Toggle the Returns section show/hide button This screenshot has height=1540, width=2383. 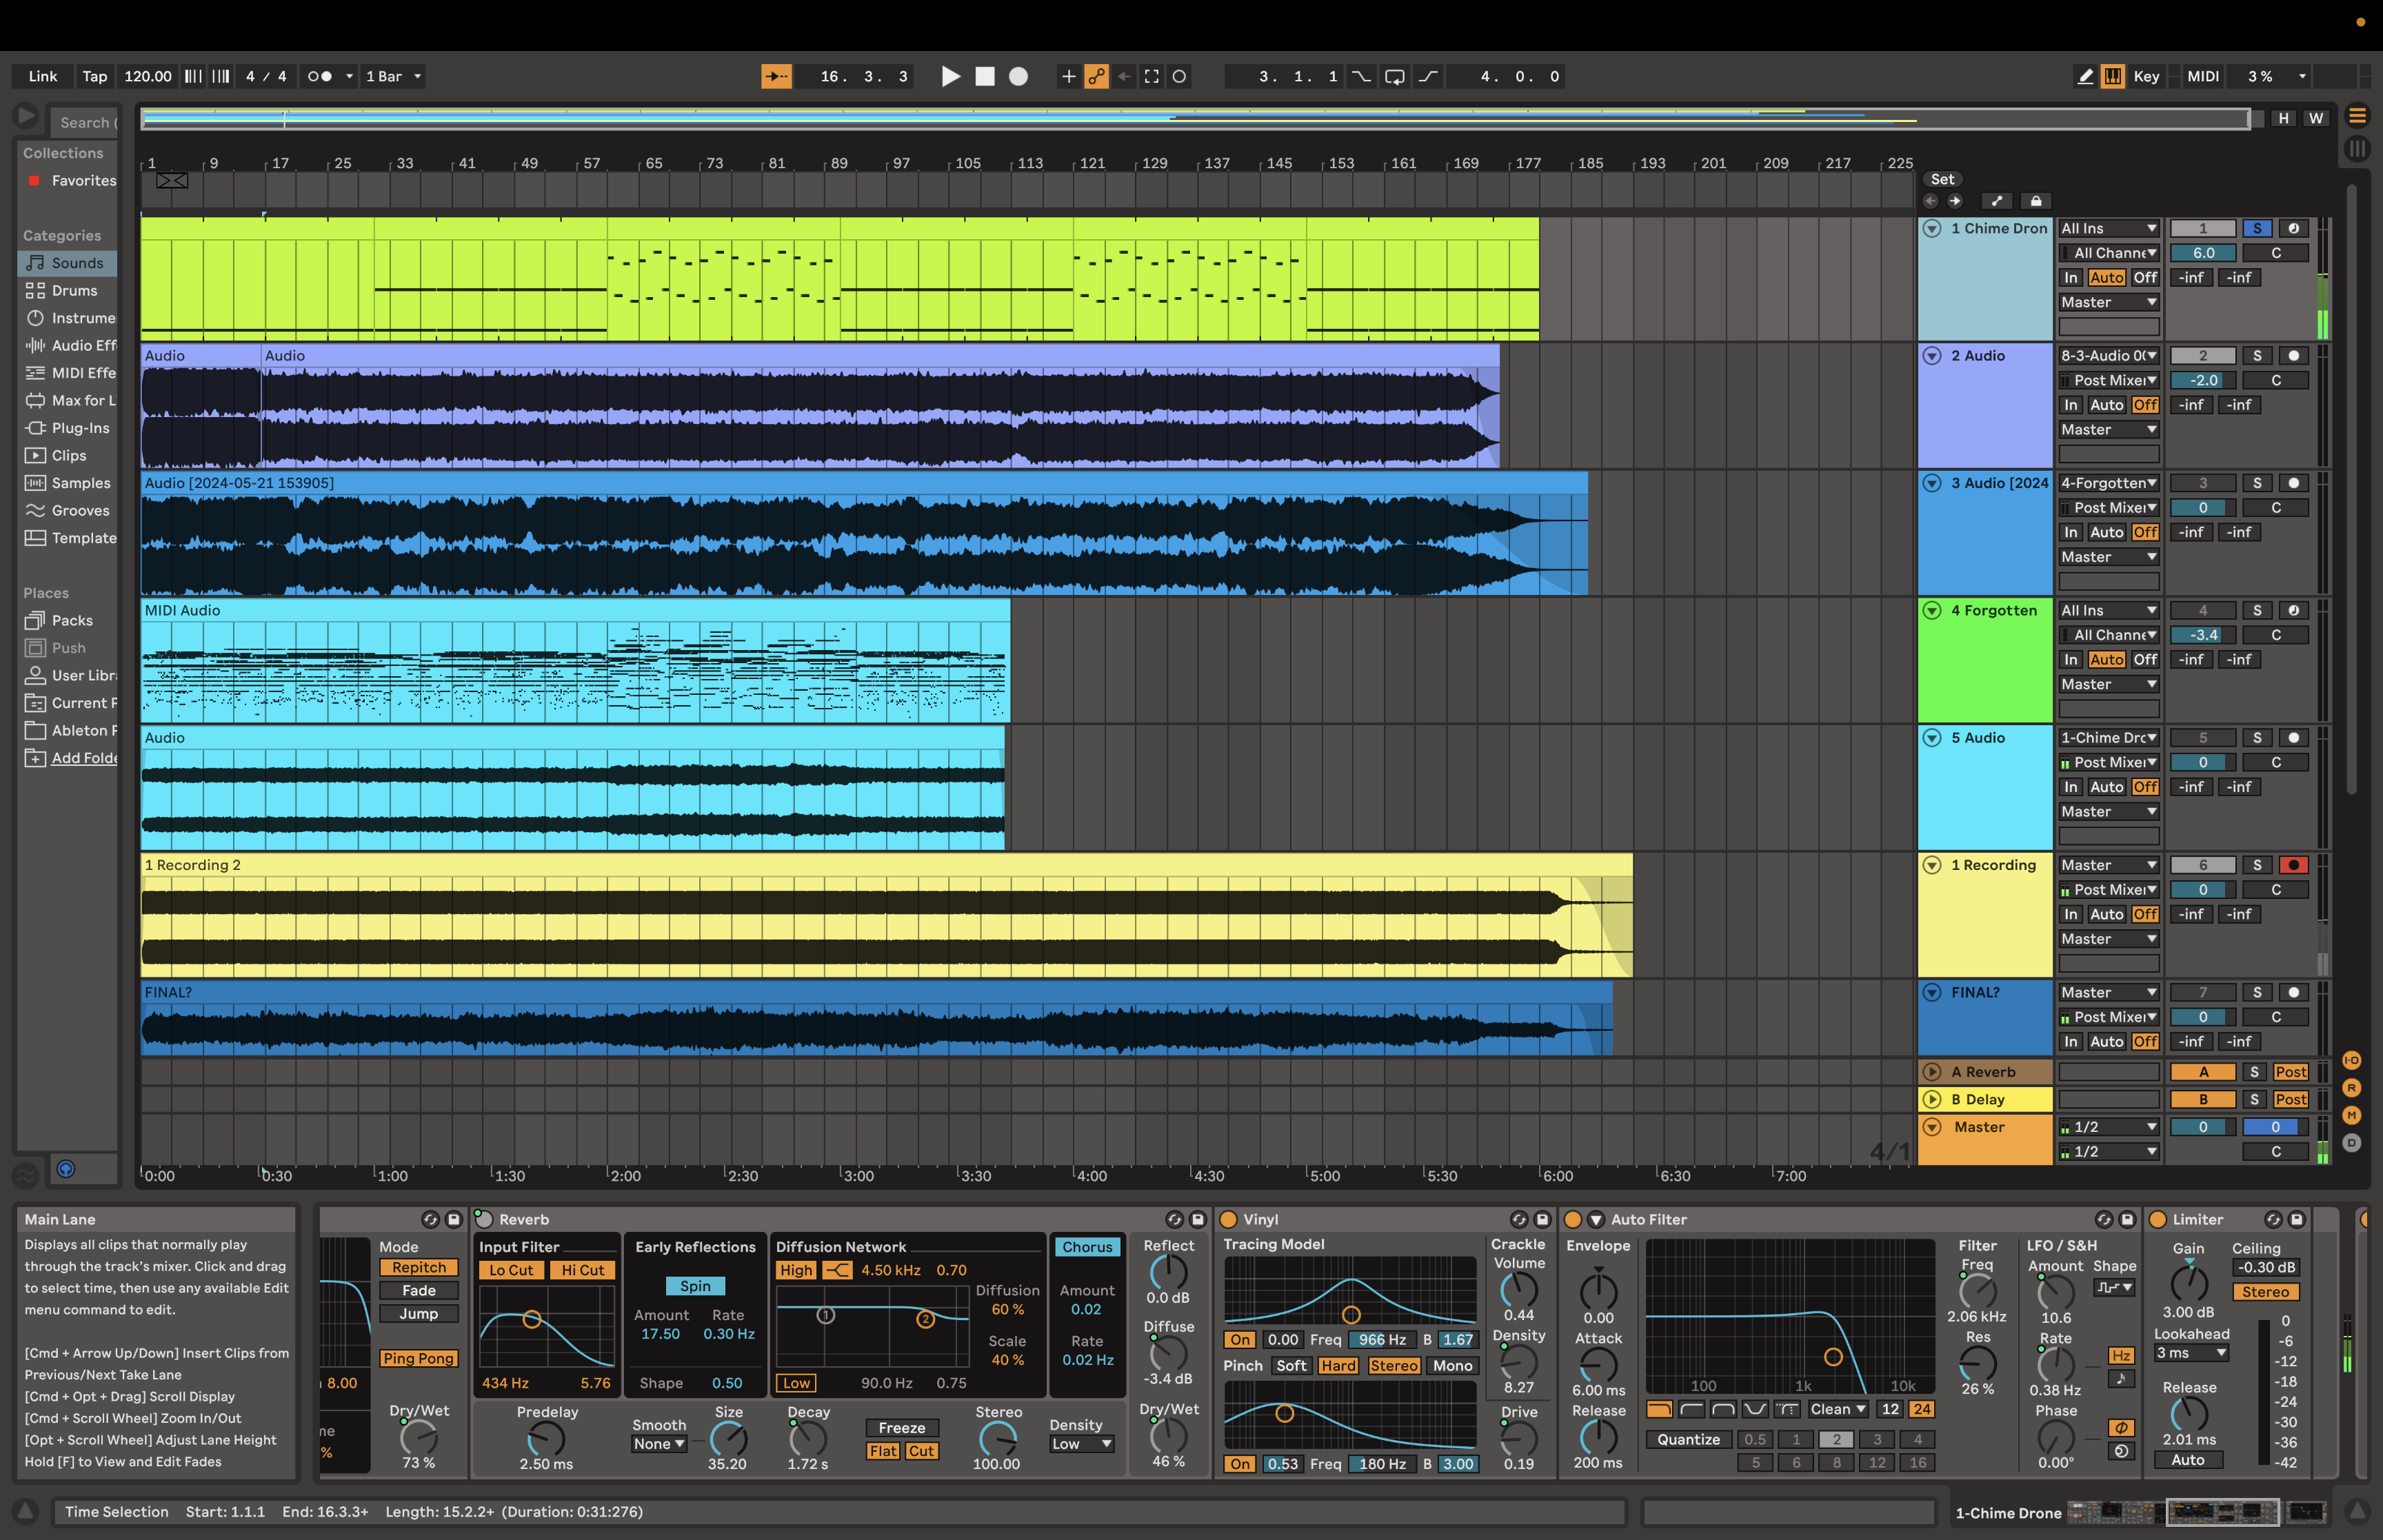2351,1088
